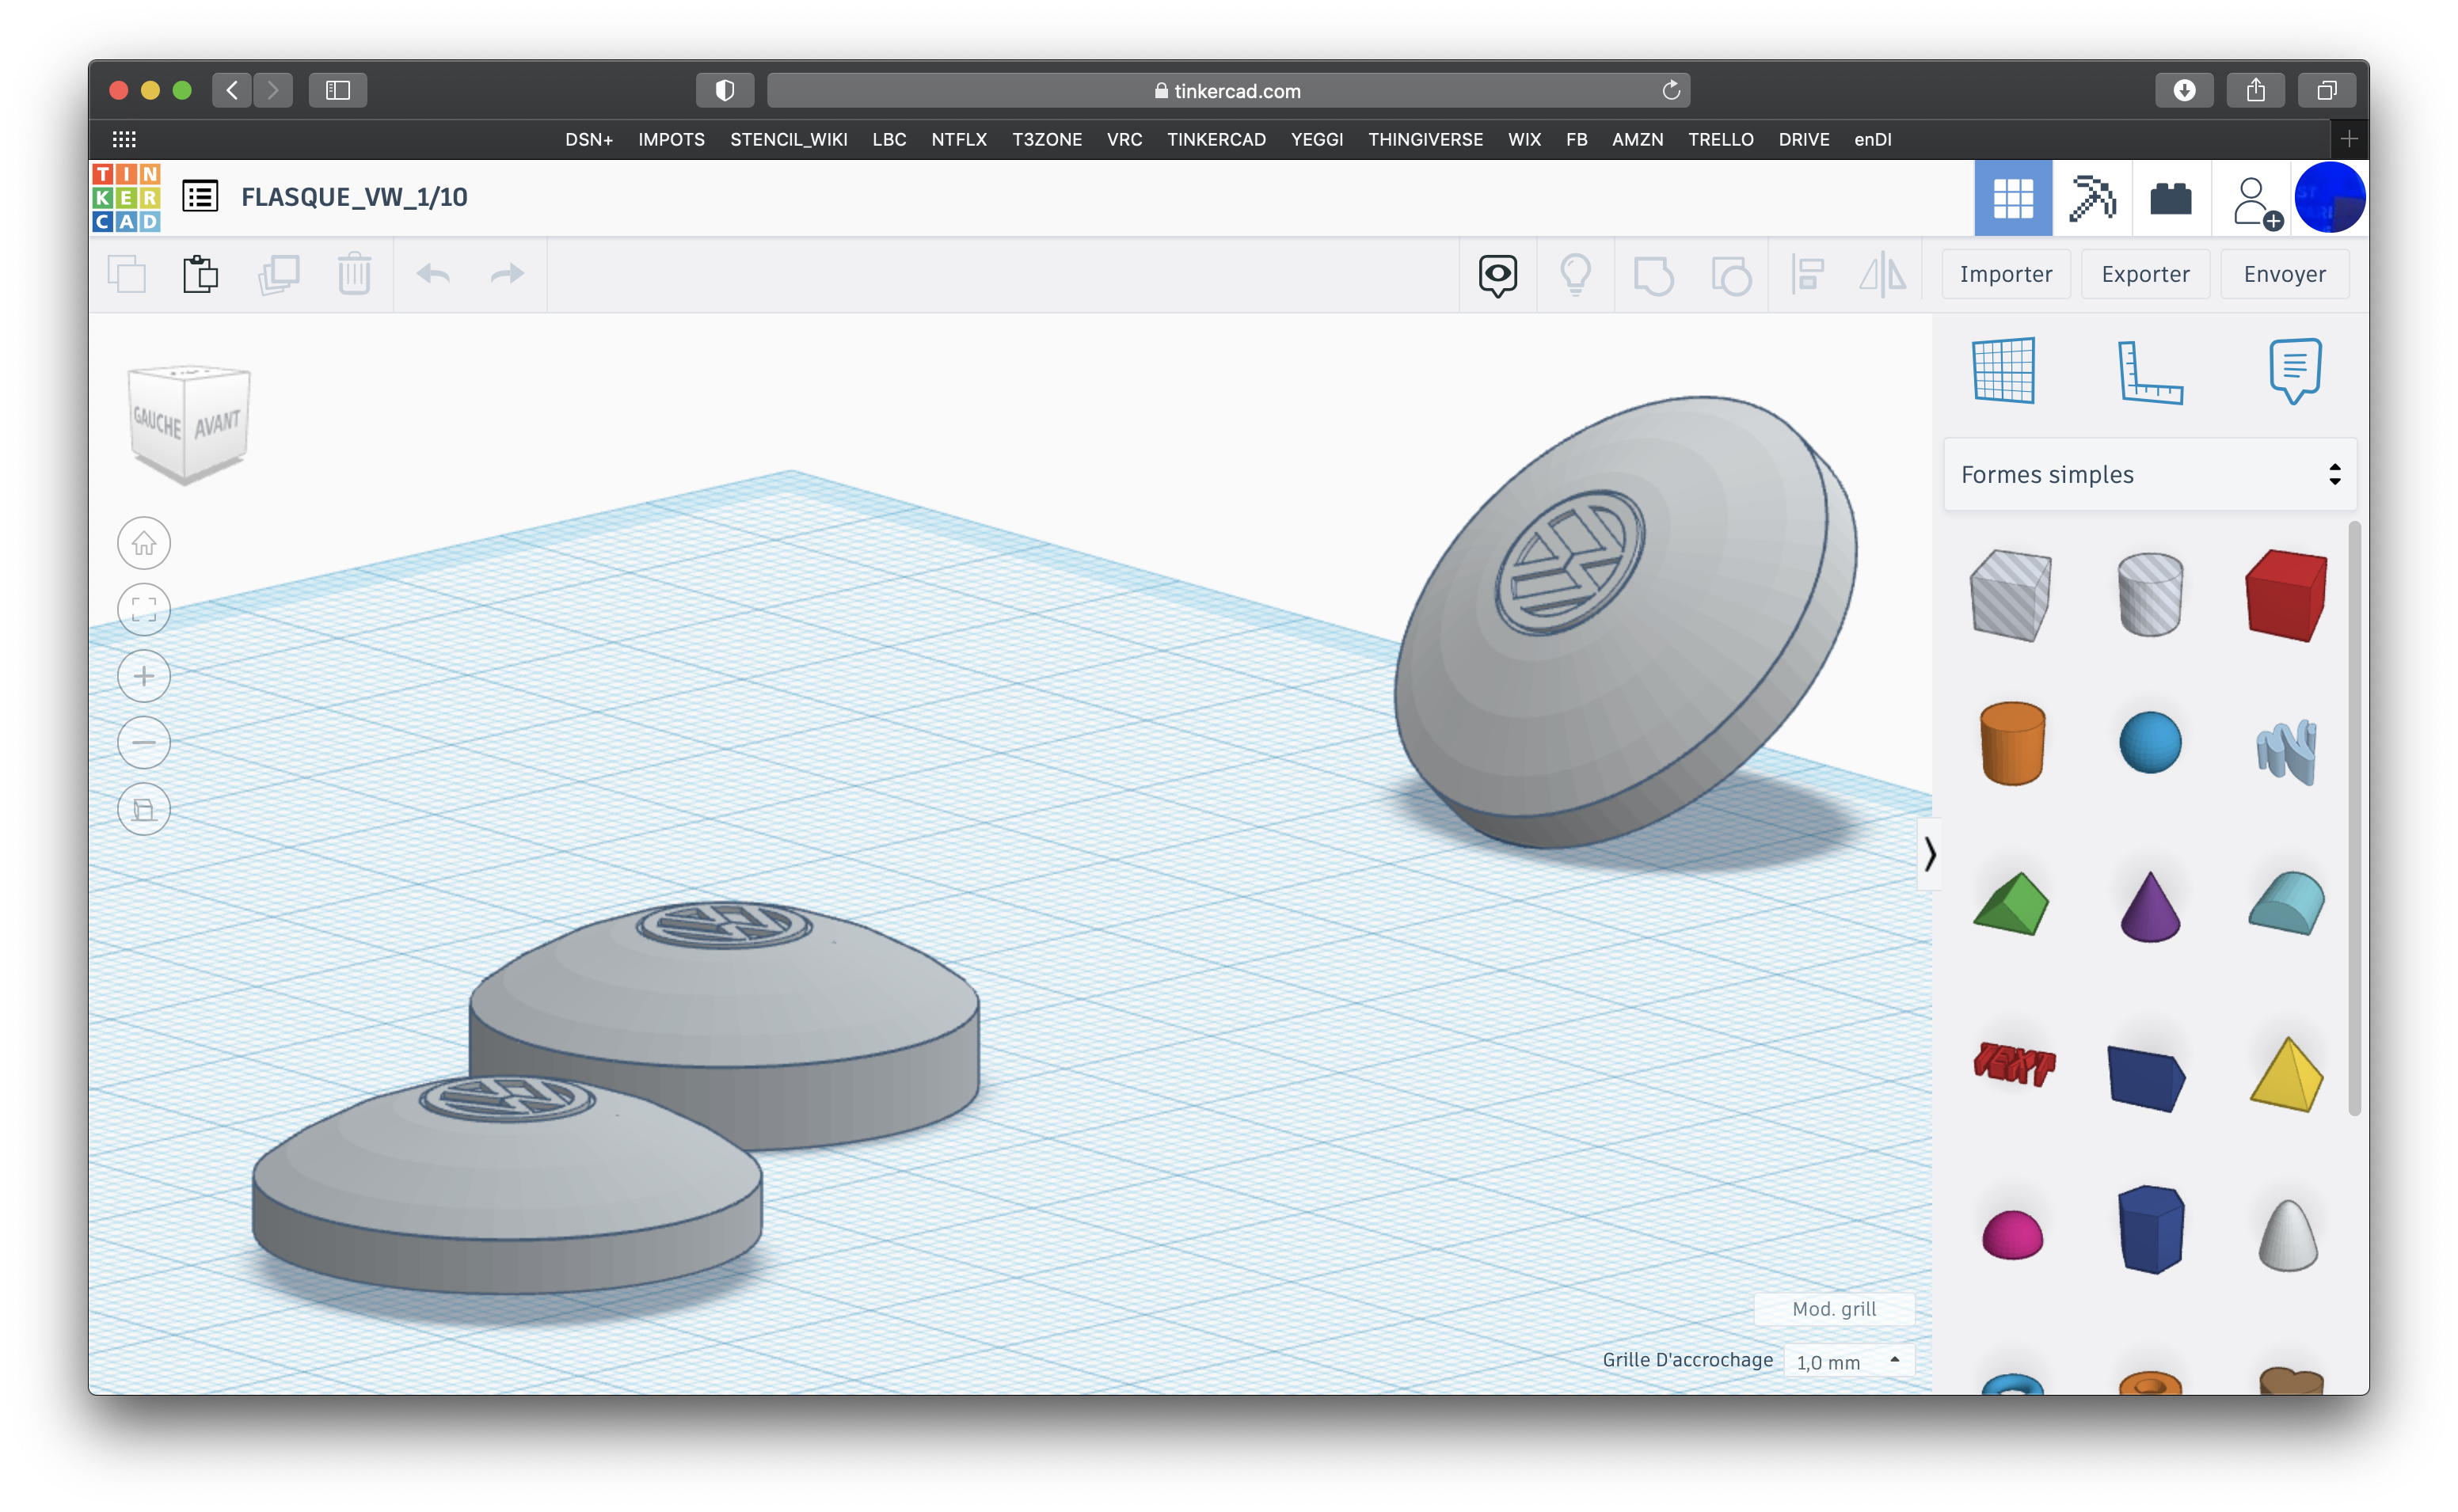2458x1512 pixels.
Task: Click the Home view icon
Action: point(144,543)
